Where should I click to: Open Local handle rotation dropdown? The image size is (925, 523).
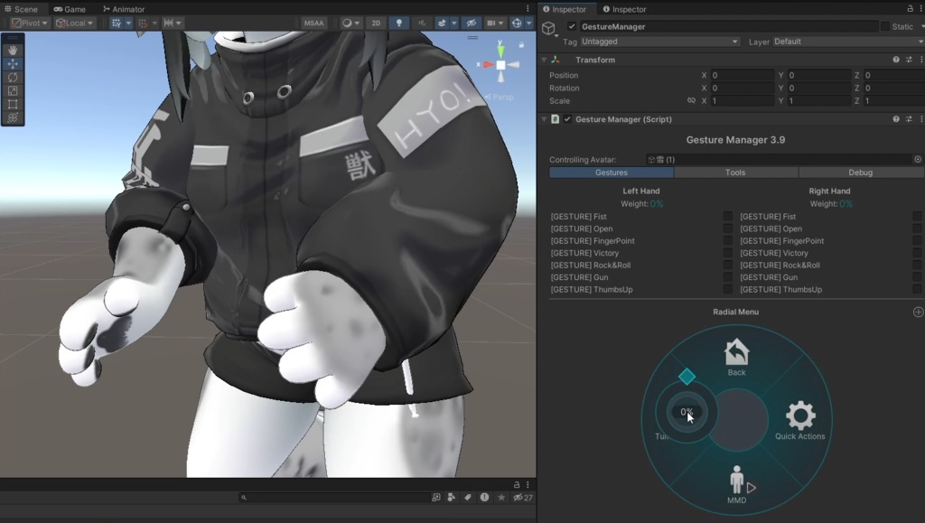coord(74,23)
